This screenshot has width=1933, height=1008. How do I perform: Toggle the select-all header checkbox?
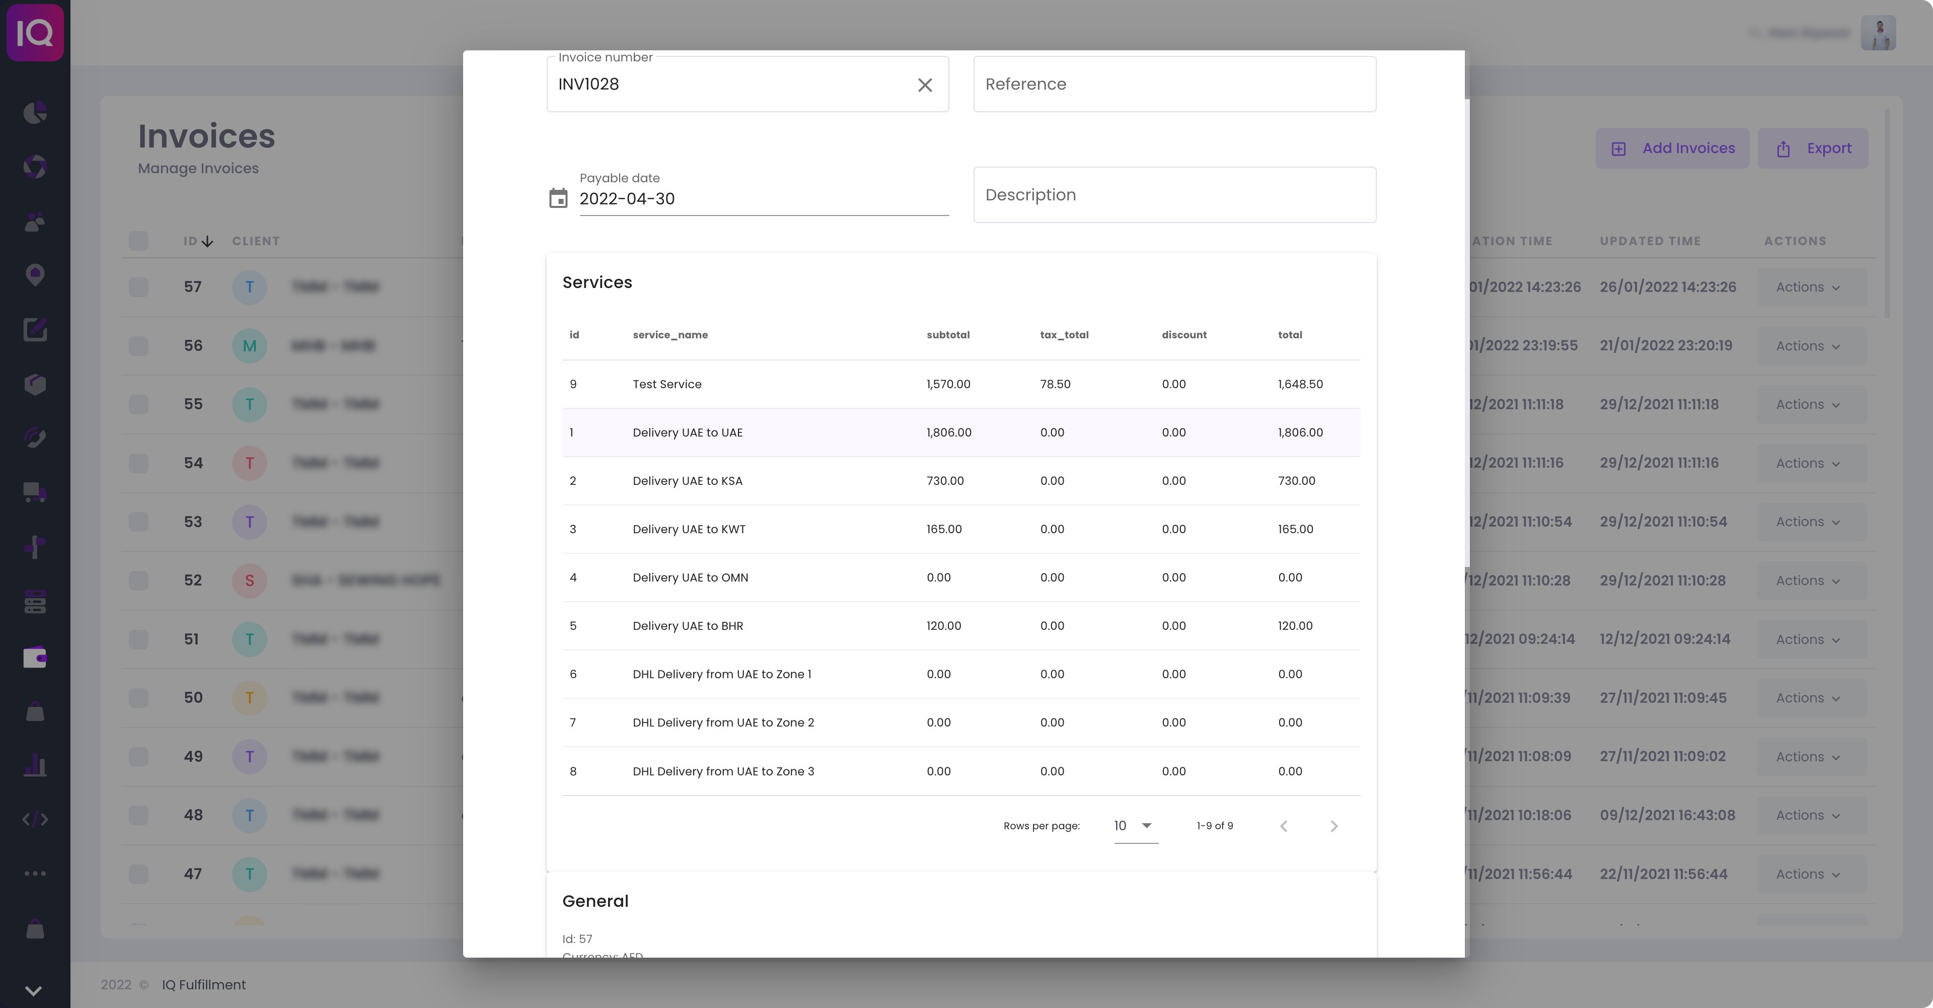point(139,241)
